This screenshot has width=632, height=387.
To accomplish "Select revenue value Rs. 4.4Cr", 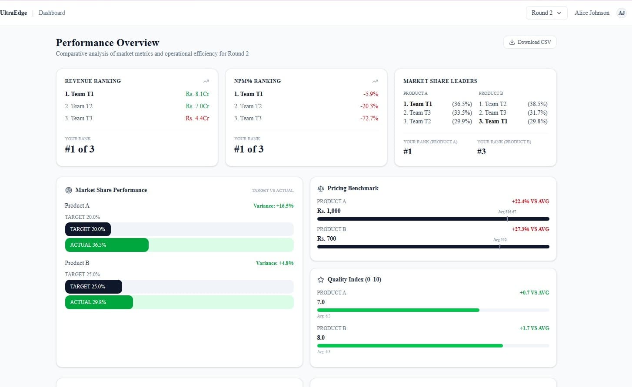I will pyautogui.click(x=197, y=118).
